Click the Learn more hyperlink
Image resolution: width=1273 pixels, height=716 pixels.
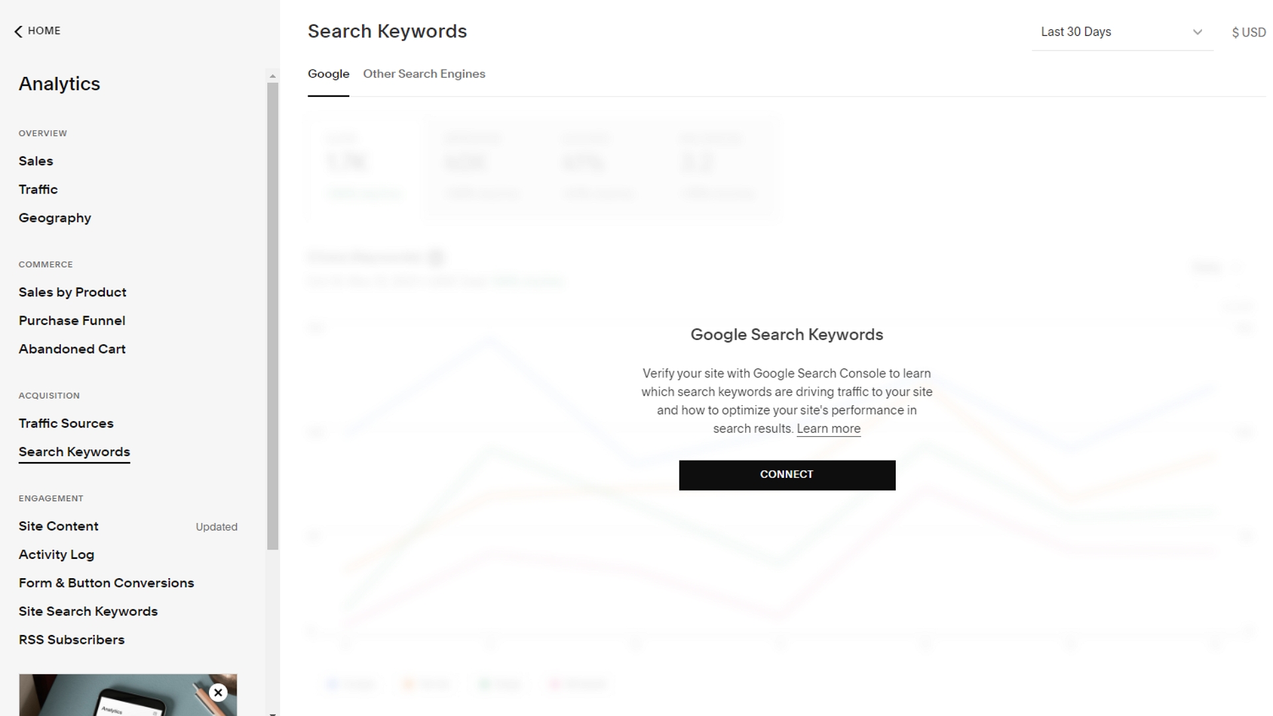[x=828, y=428]
